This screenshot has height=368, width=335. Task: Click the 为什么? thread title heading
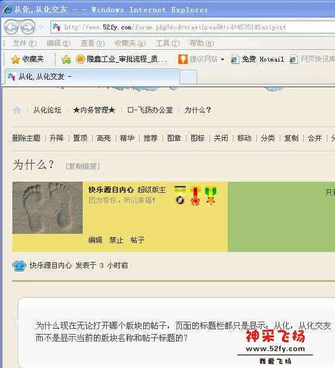33,165
